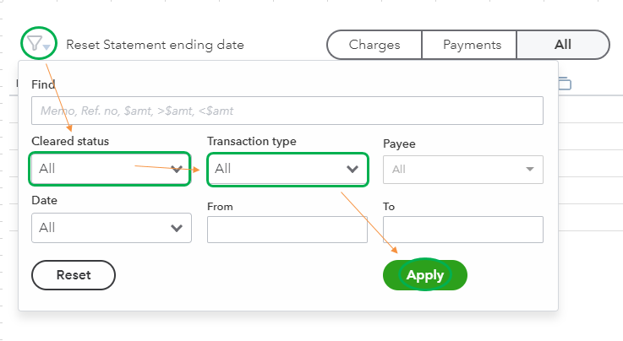Screen dimensions: 623x341
Task: Click the chevron in Transaction type box
Action: click(352, 169)
